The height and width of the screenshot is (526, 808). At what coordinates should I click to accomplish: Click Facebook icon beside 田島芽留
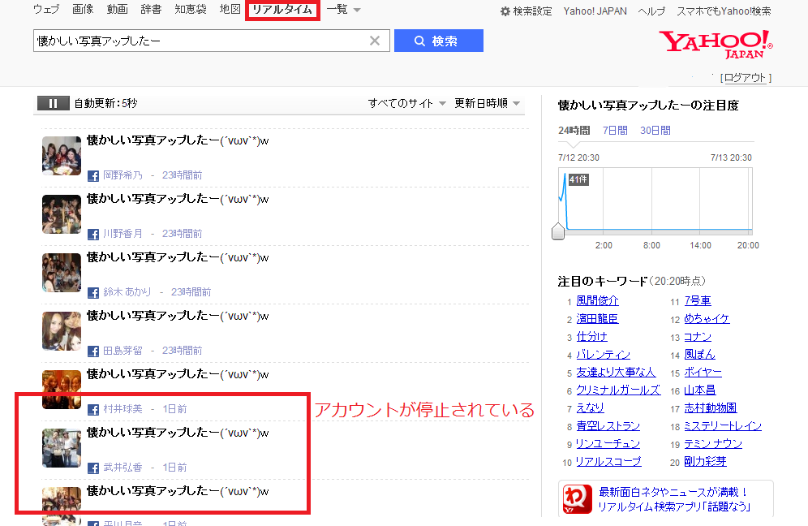tap(93, 351)
